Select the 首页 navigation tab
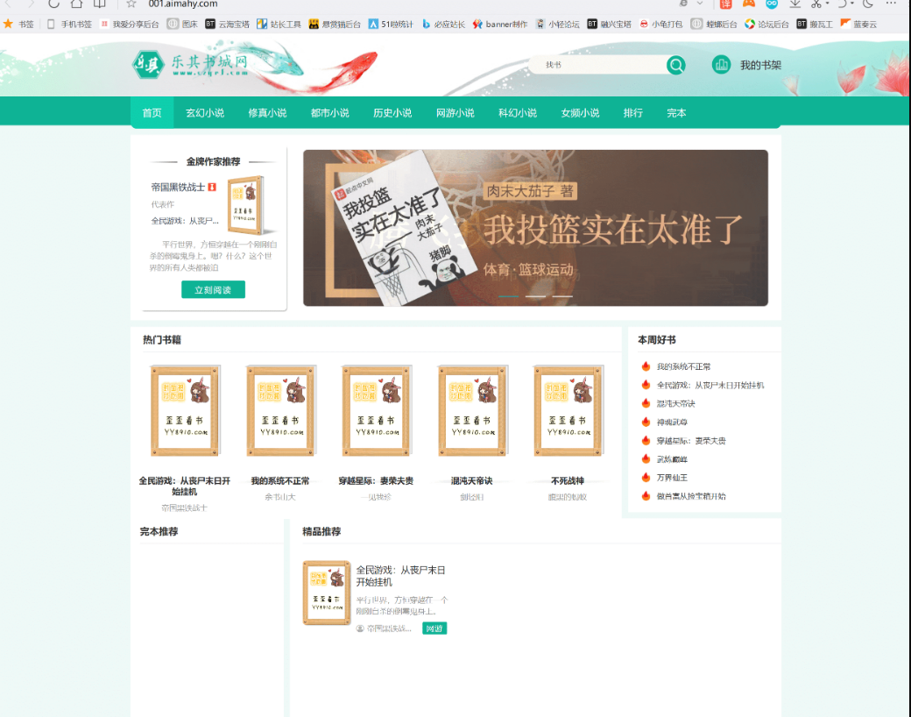The height and width of the screenshot is (717, 911). pyautogui.click(x=152, y=113)
